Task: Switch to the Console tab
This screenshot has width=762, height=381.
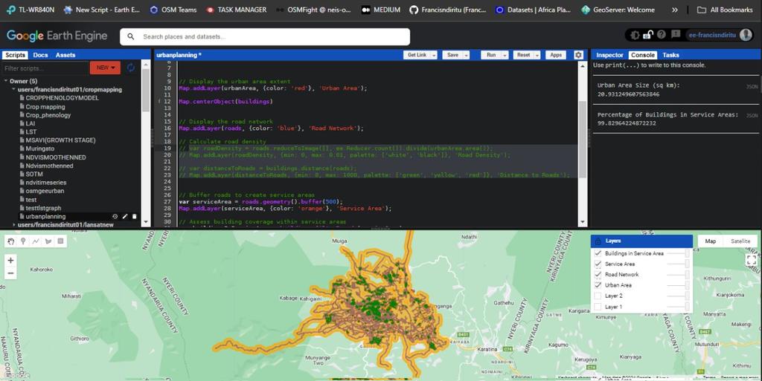Action: click(642, 55)
